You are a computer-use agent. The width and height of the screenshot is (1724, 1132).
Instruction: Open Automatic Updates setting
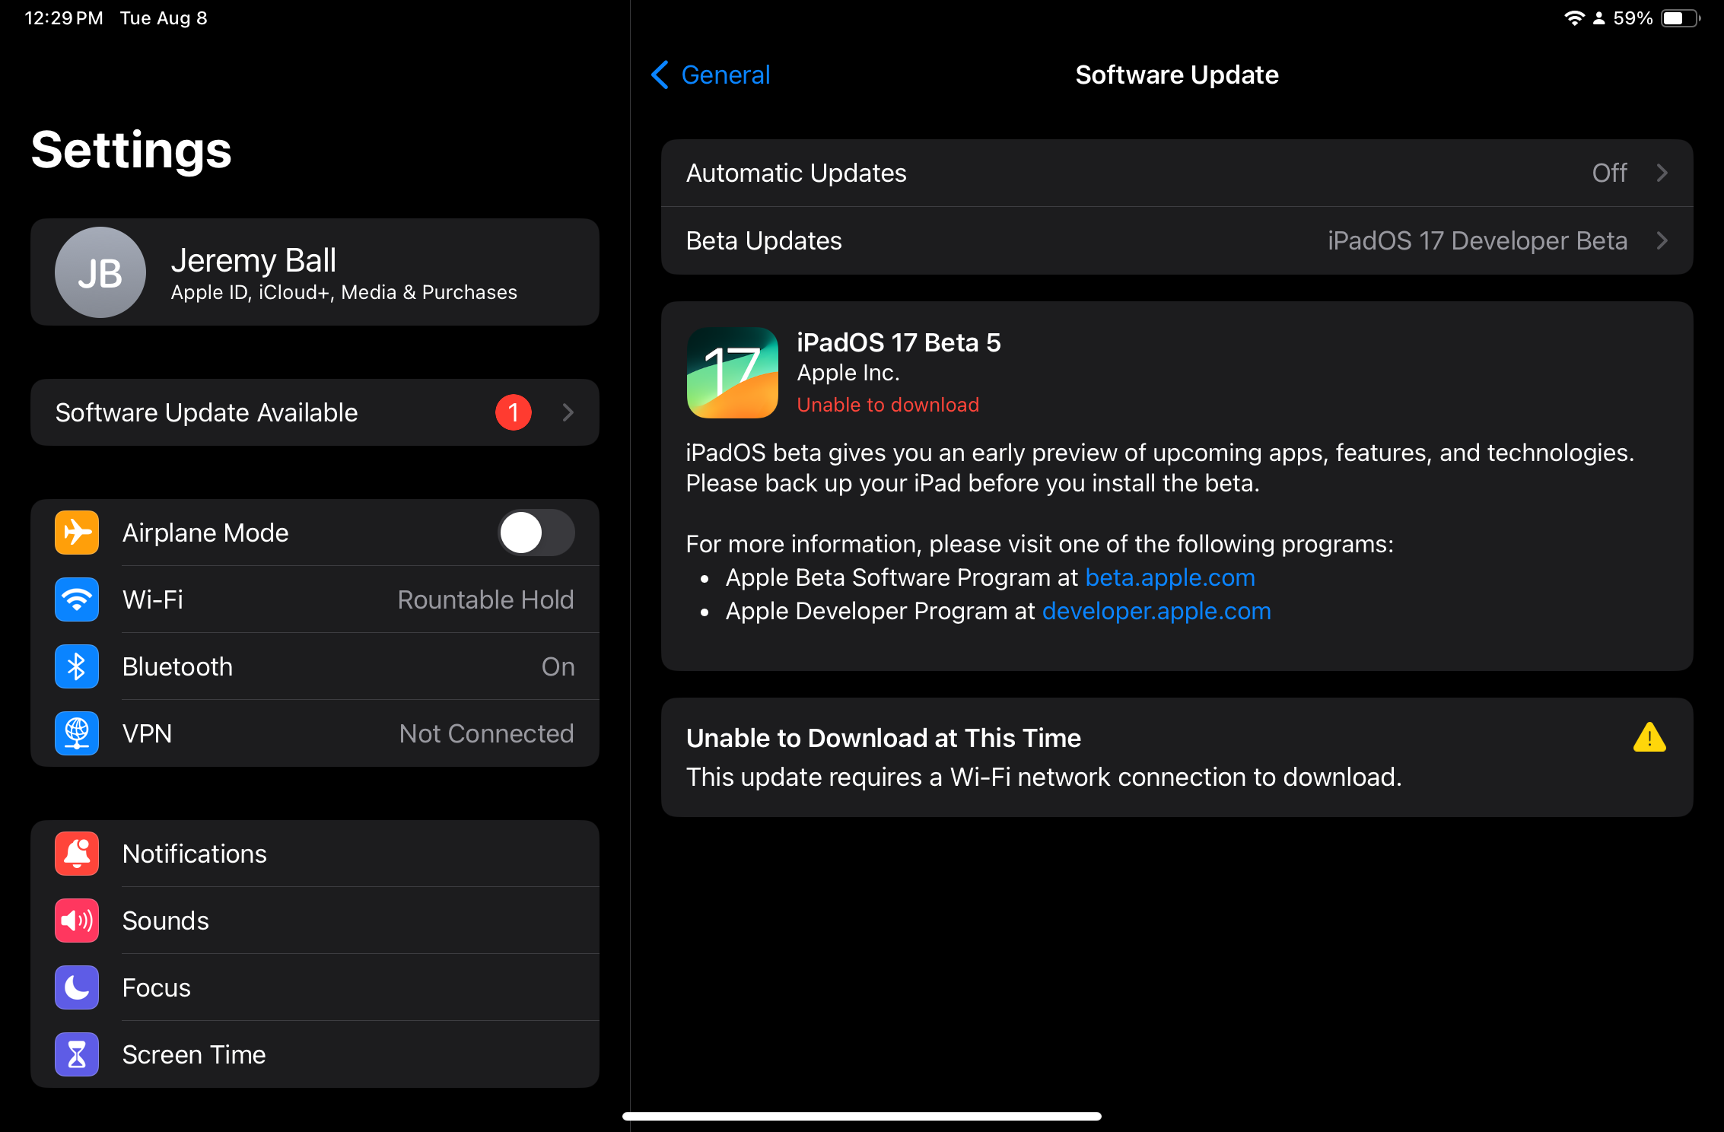[1177, 173]
